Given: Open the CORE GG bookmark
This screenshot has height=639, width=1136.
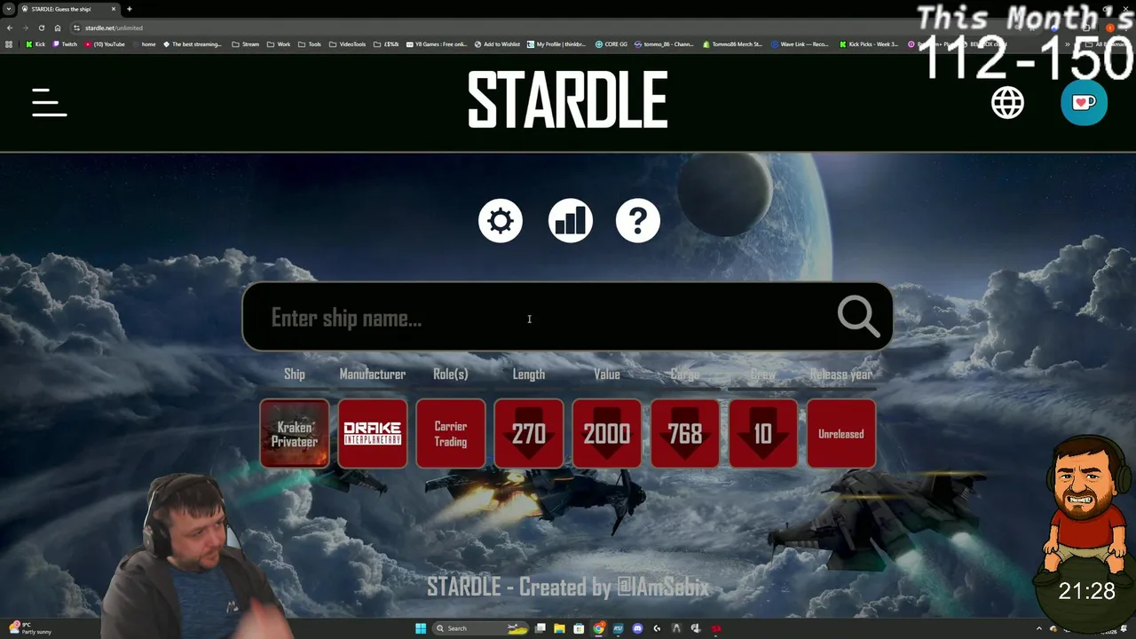Looking at the screenshot, I should point(611,43).
